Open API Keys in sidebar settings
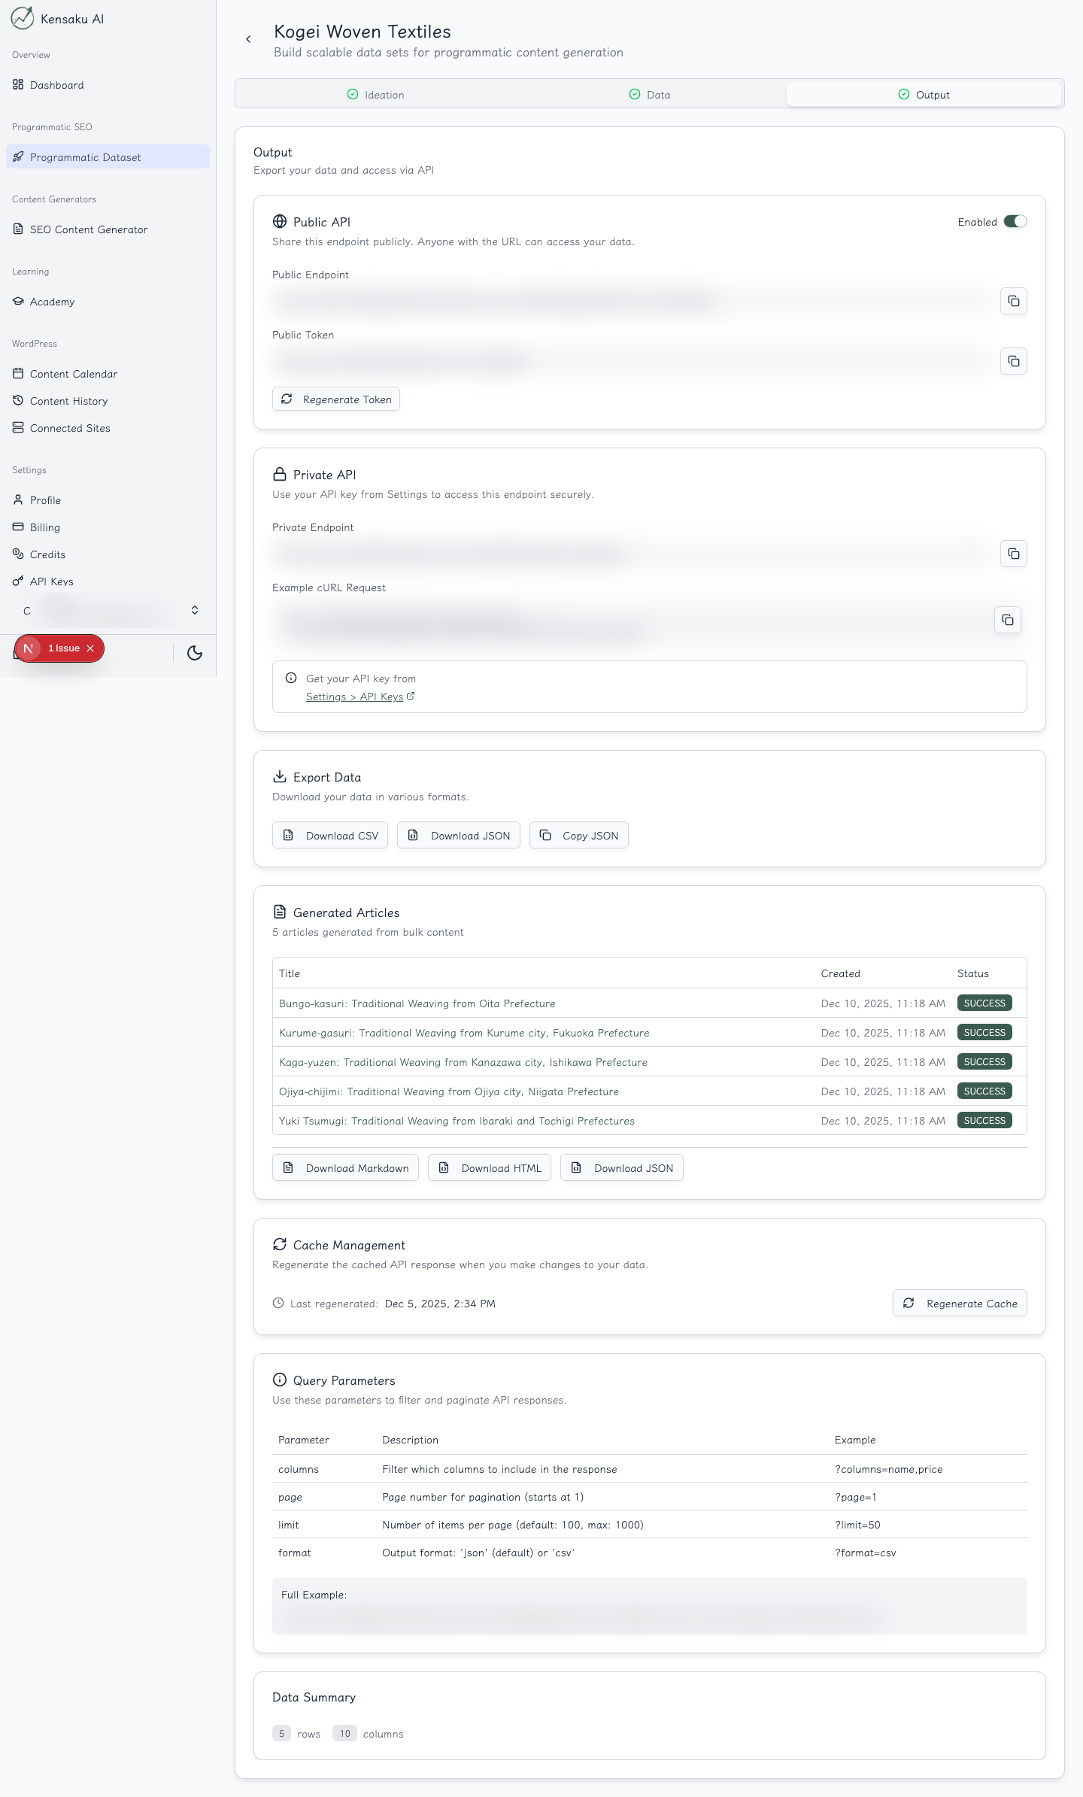Image resolution: width=1083 pixels, height=1797 pixels. pos(51,581)
